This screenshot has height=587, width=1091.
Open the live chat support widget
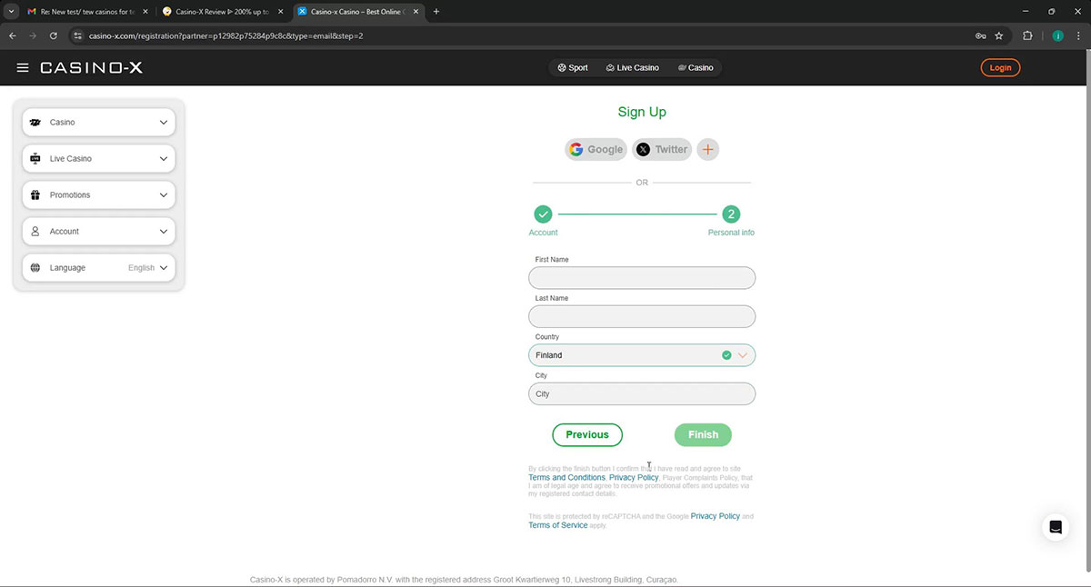(1055, 527)
